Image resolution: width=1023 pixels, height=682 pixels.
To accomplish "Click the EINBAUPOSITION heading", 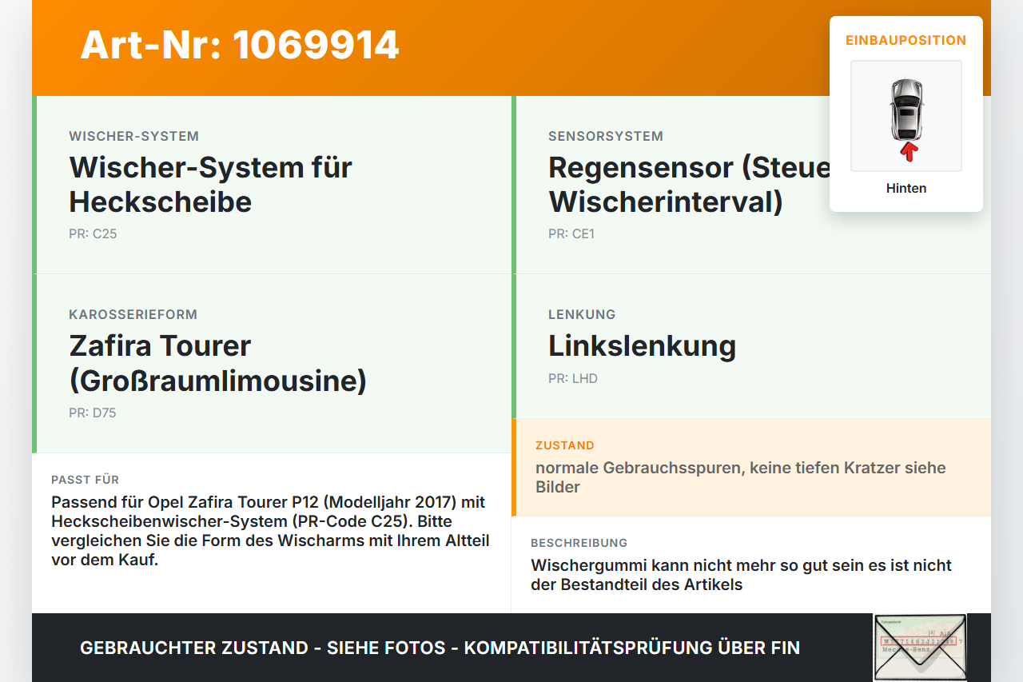I will click(x=906, y=40).
